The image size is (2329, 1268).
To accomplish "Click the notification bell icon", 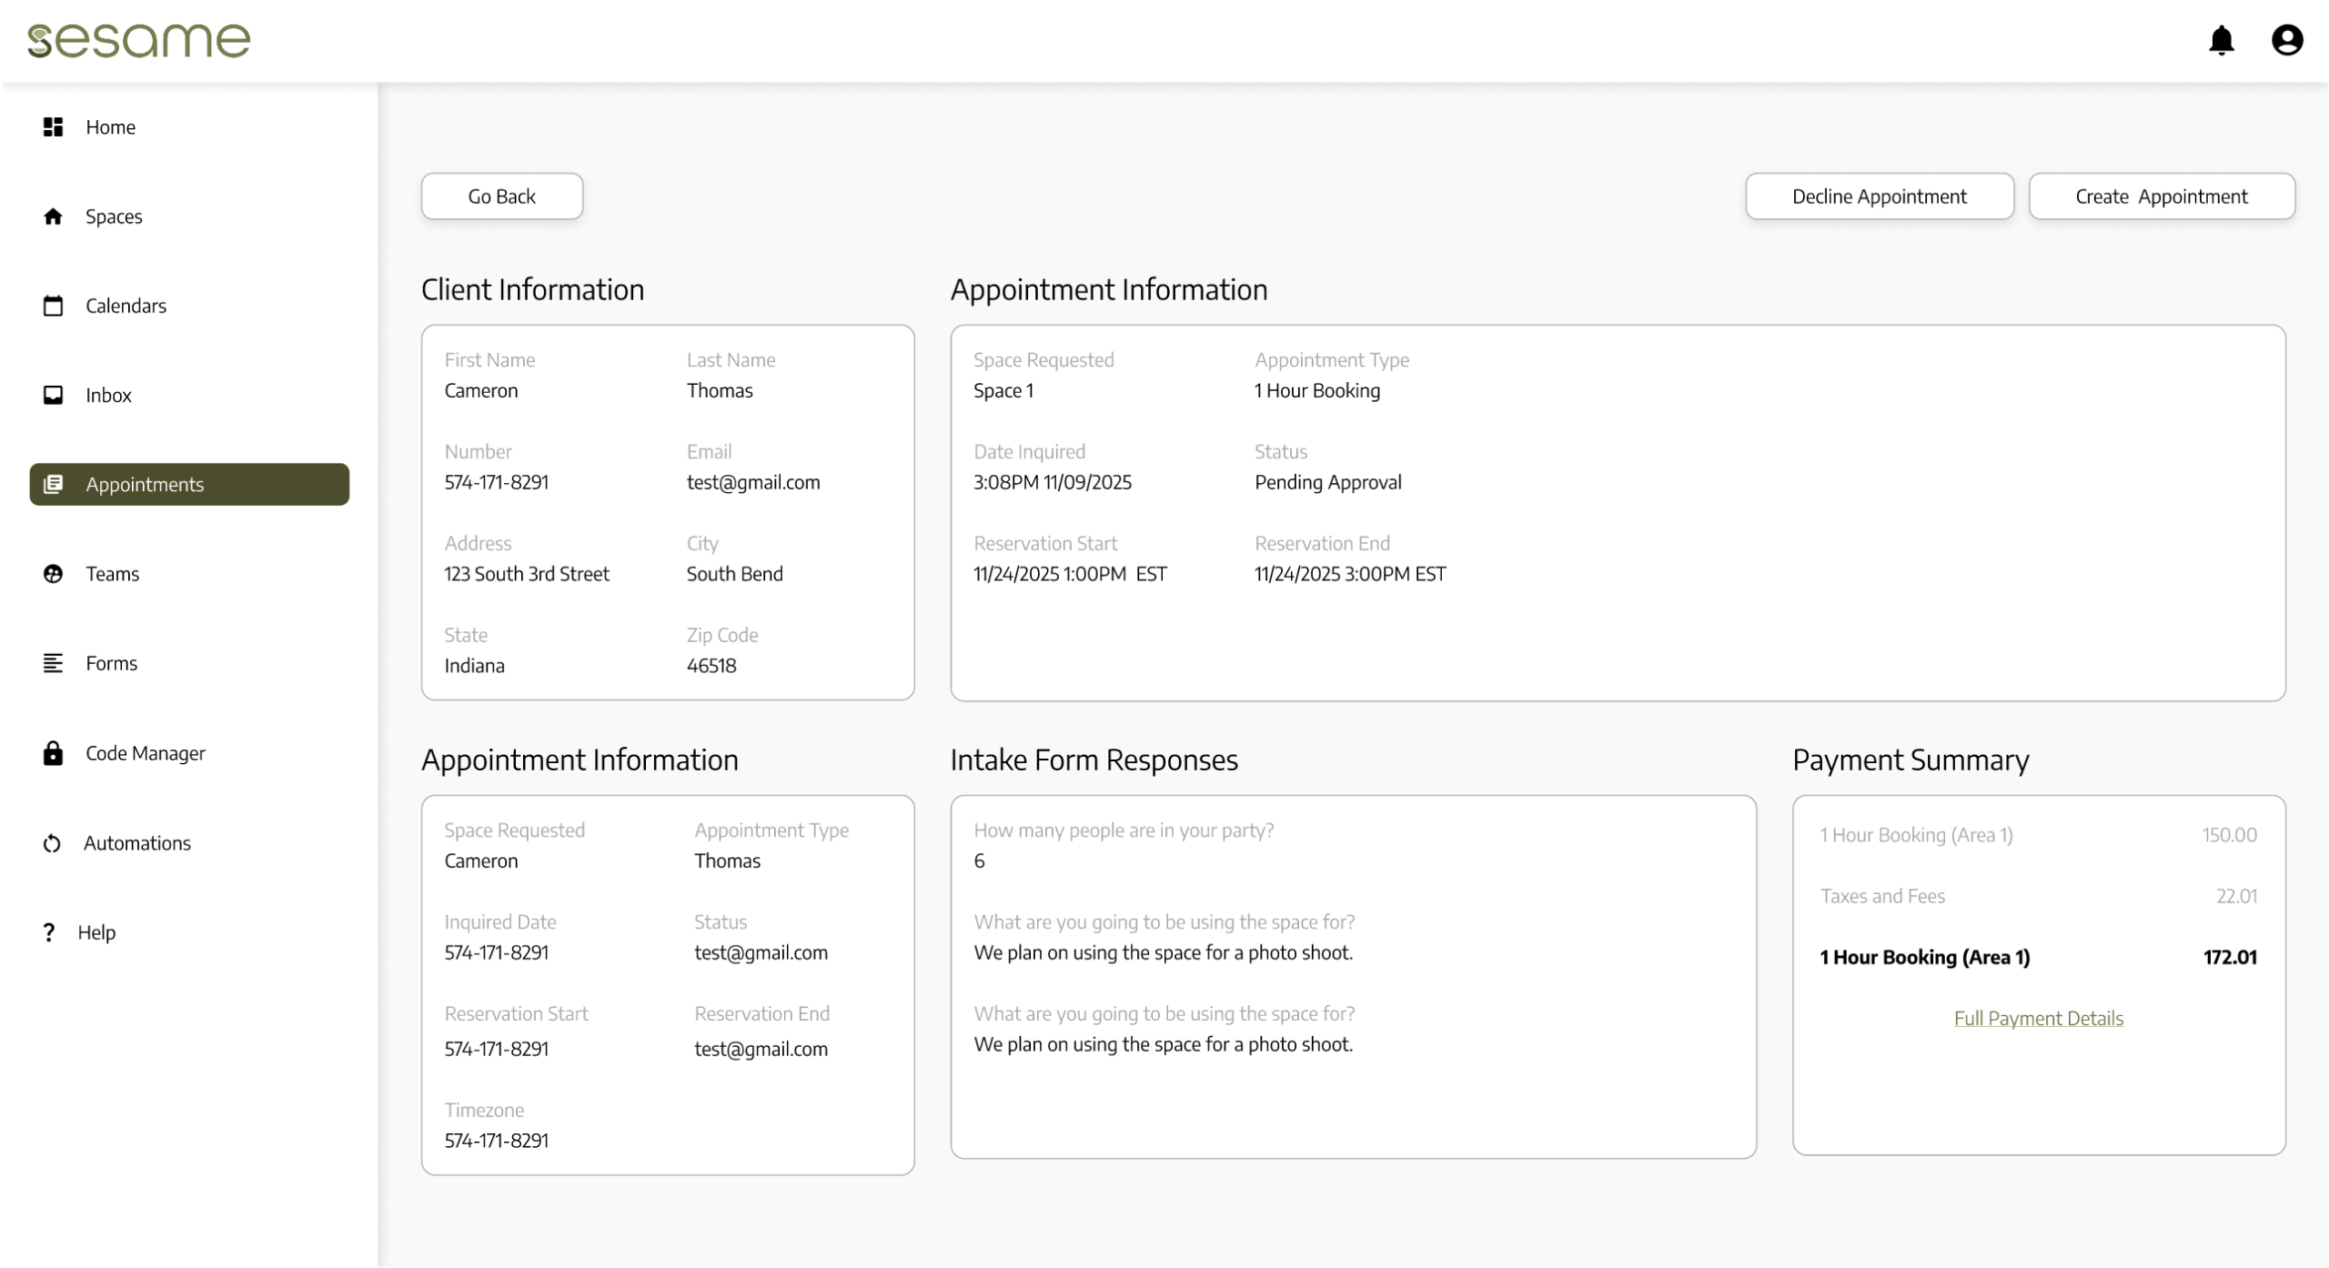I will point(2221,40).
